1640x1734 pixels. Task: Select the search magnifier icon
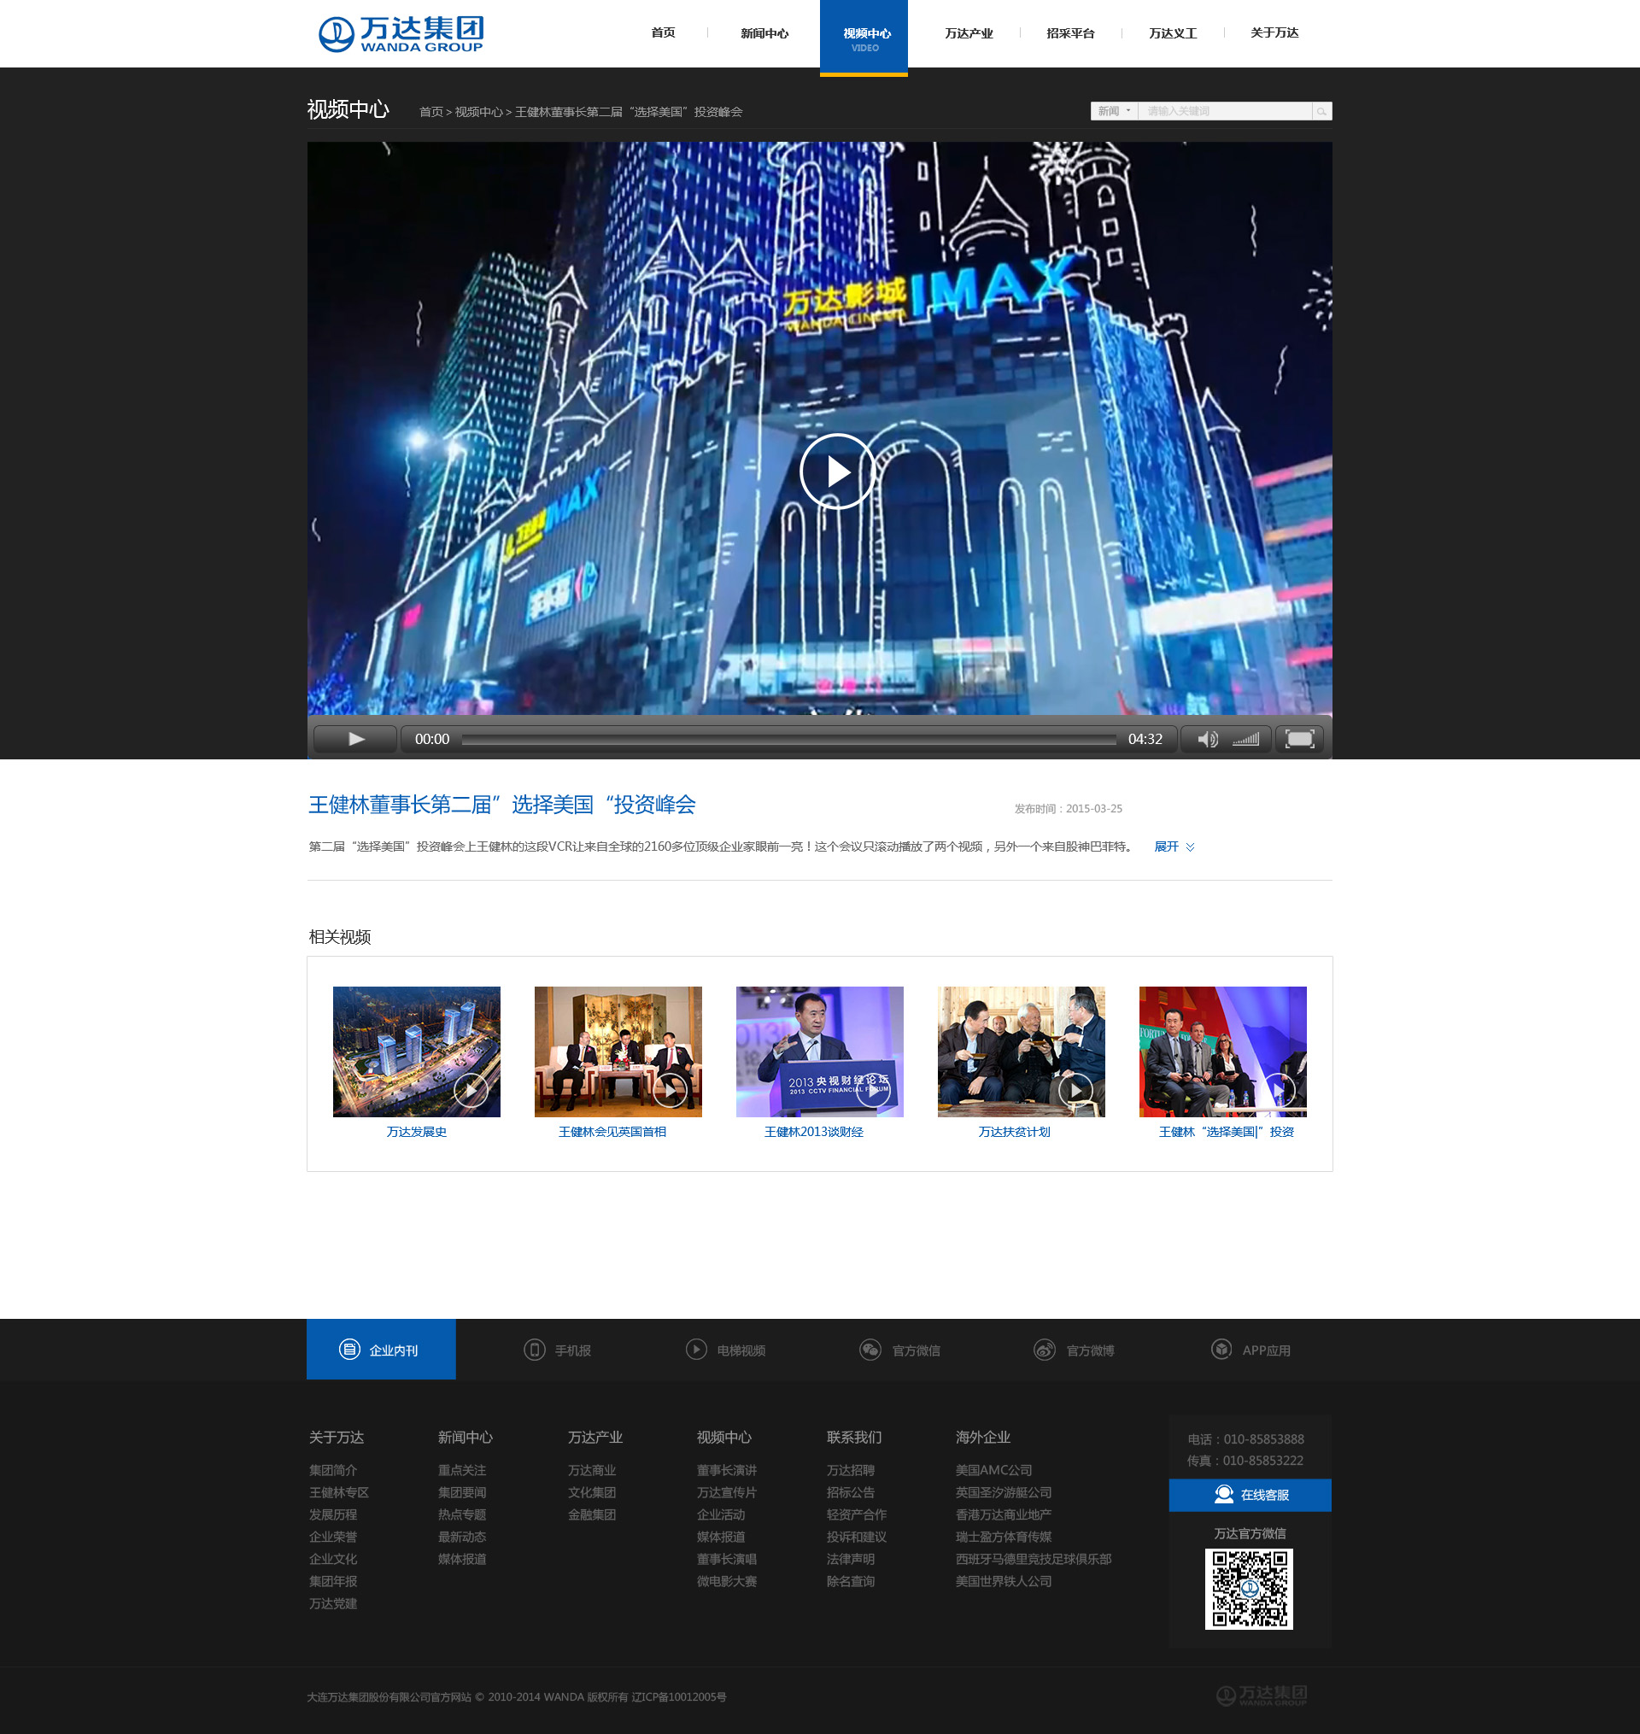[1320, 111]
